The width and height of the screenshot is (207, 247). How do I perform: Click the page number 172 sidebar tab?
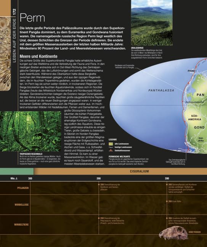click(14, 12)
